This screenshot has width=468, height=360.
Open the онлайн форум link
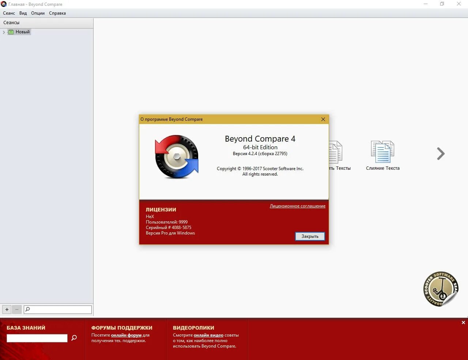pyautogui.click(x=126, y=335)
